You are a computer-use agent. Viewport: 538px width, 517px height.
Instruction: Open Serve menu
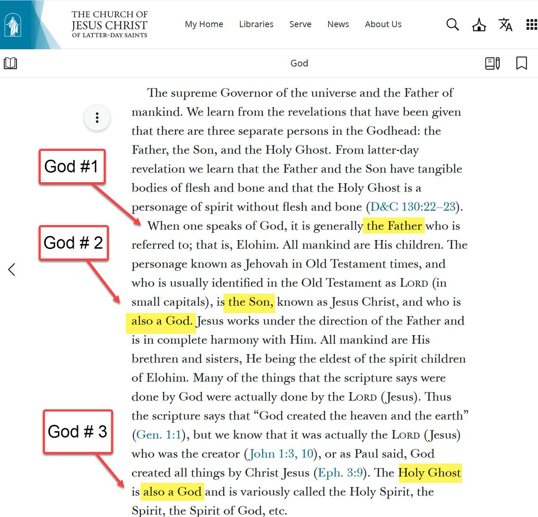click(x=300, y=24)
